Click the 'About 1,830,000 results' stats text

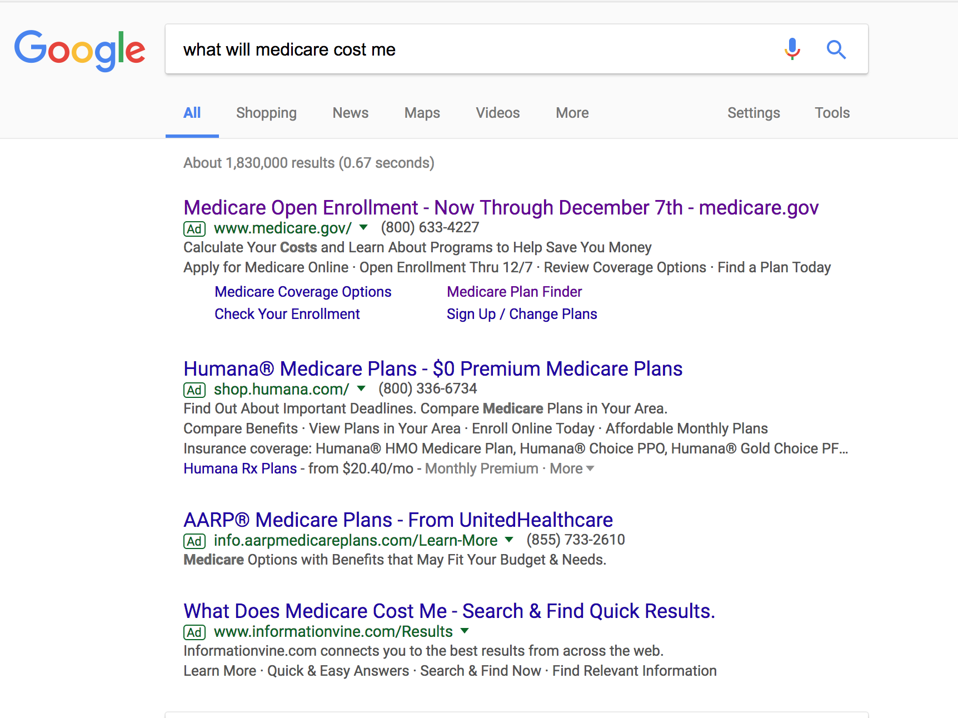(x=309, y=163)
